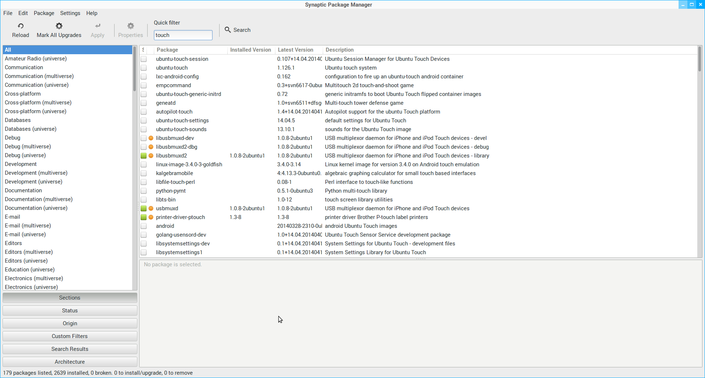The image size is (705, 378).
Task: Click the Reload toolbar icon
Action: (21, 26)
